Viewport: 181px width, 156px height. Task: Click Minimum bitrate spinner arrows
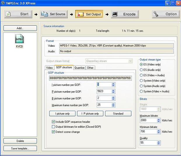[159, 131]
